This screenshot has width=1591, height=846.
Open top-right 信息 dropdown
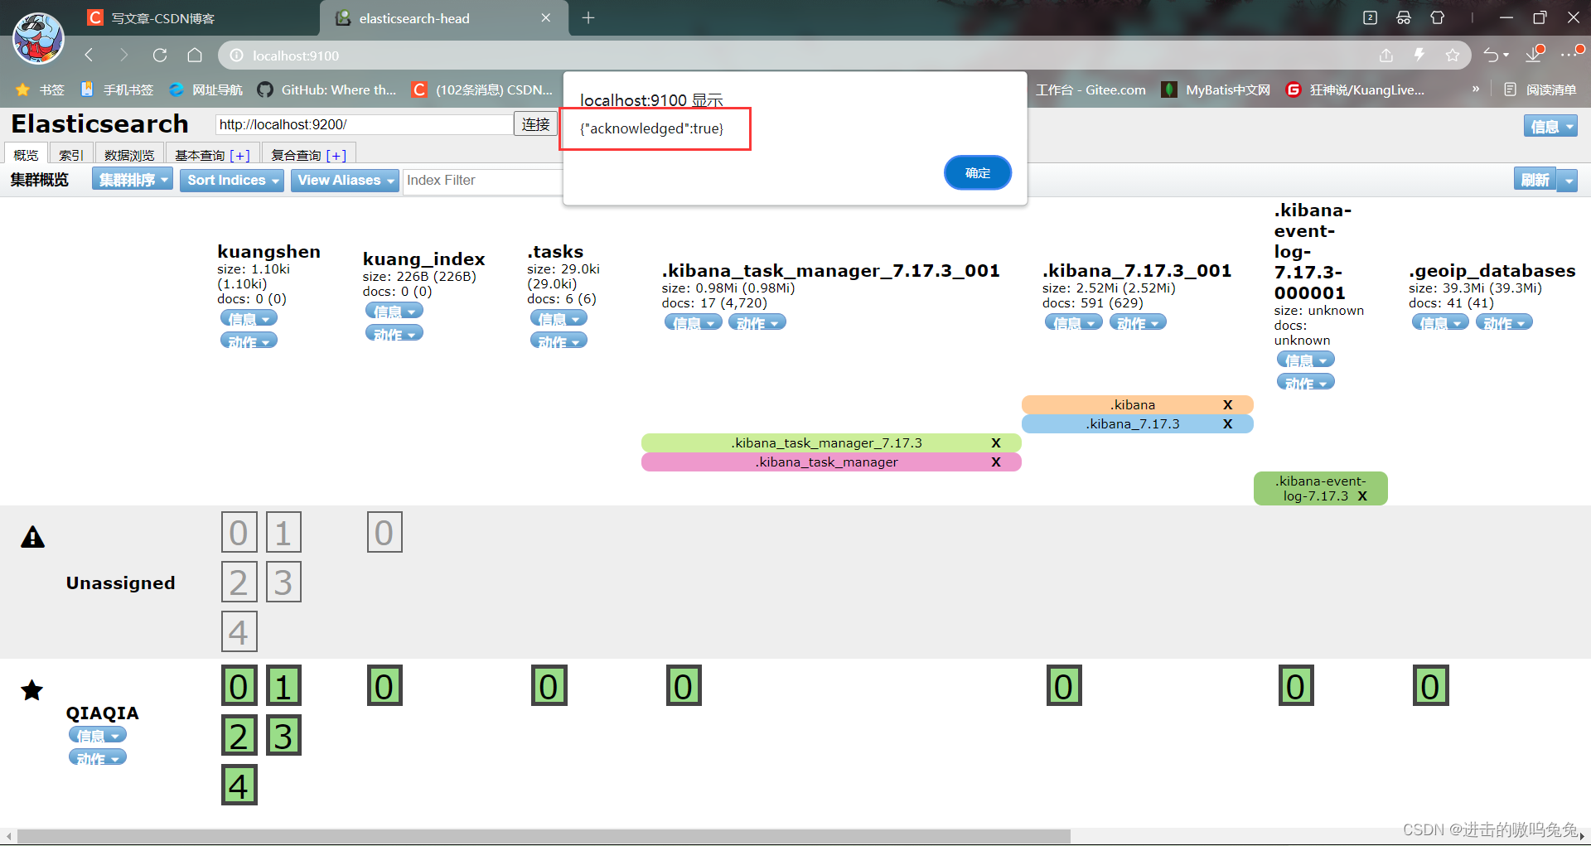[x=1550, y=126]
